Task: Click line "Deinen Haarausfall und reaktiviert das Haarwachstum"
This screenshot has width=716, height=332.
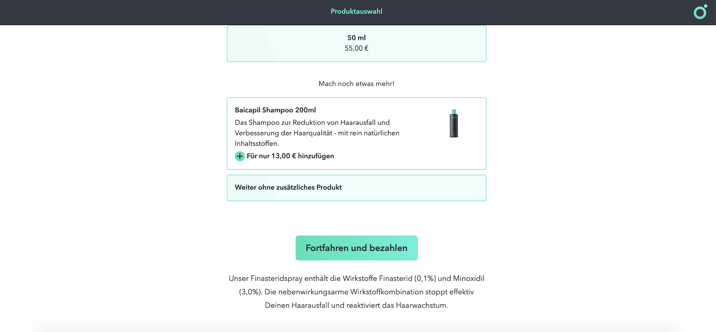Action: coord(356,305)
